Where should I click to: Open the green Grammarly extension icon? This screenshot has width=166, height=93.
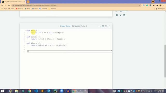(147, 5)
